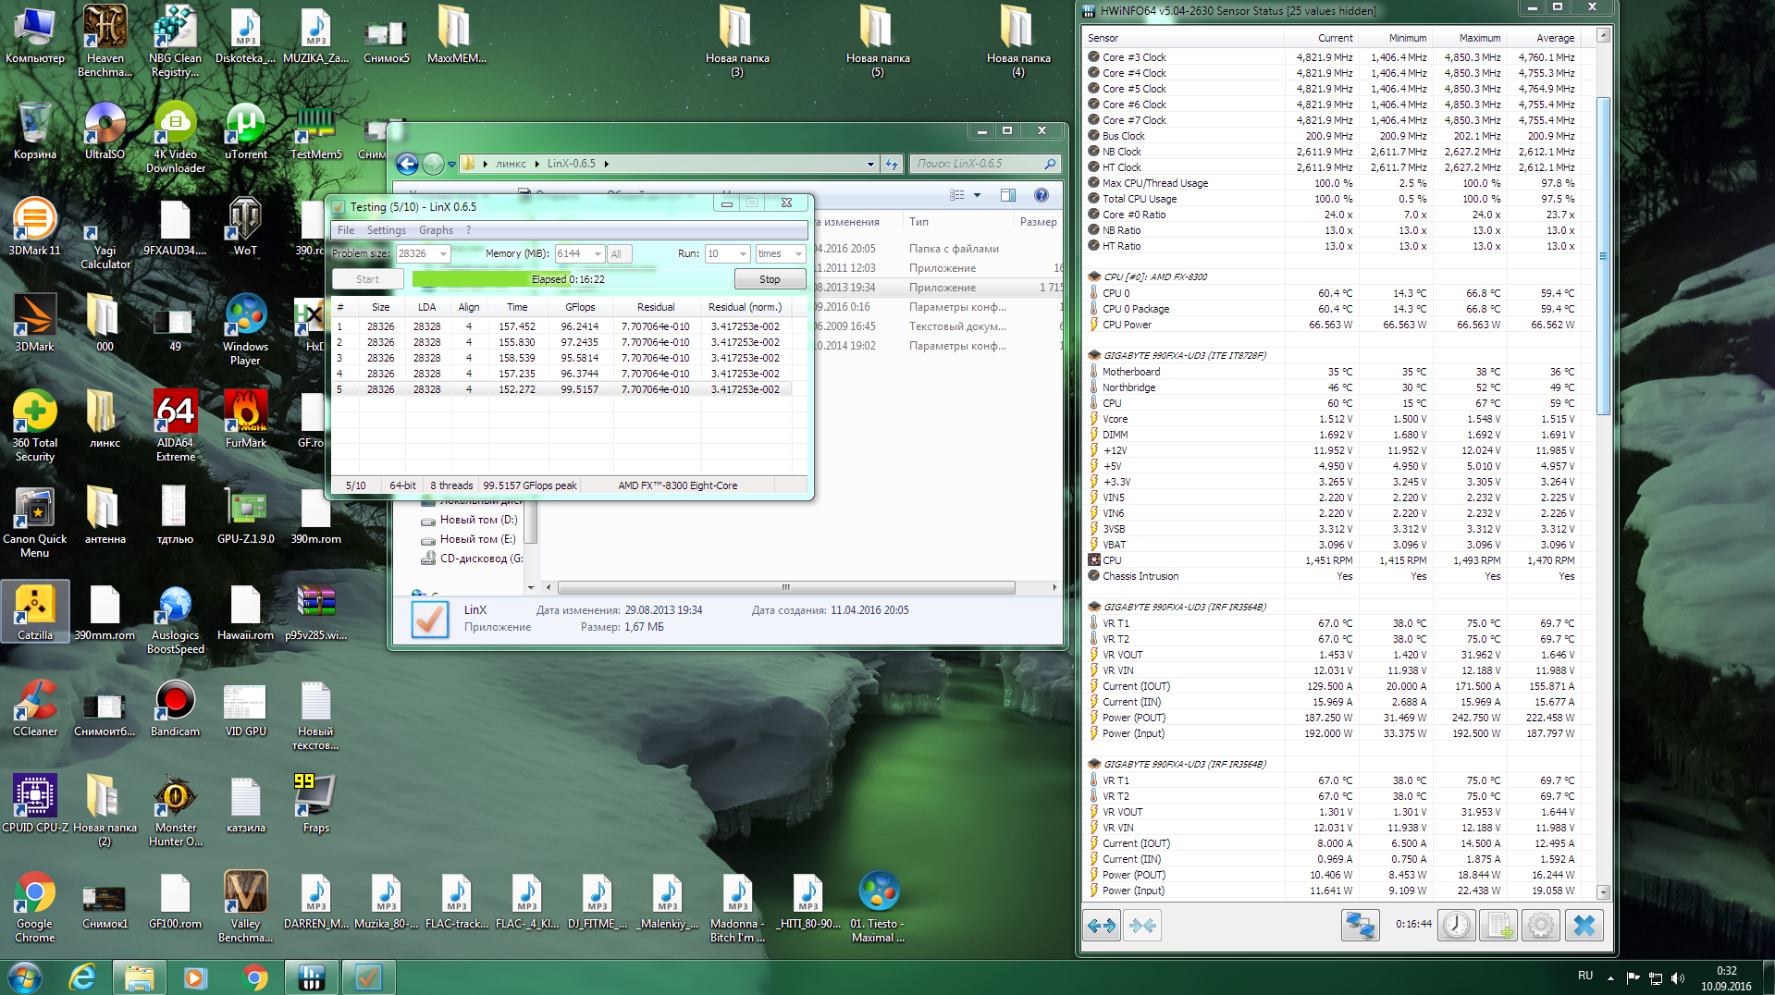Select the FurMark desktop icon

246,419
